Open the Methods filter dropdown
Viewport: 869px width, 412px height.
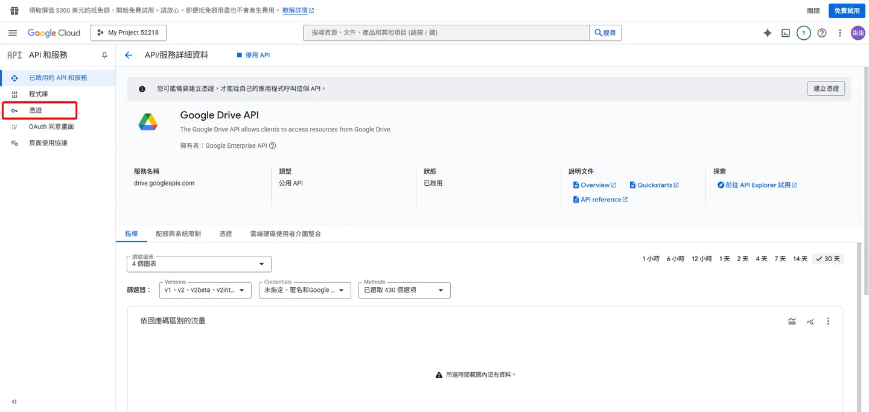point(404,290)
